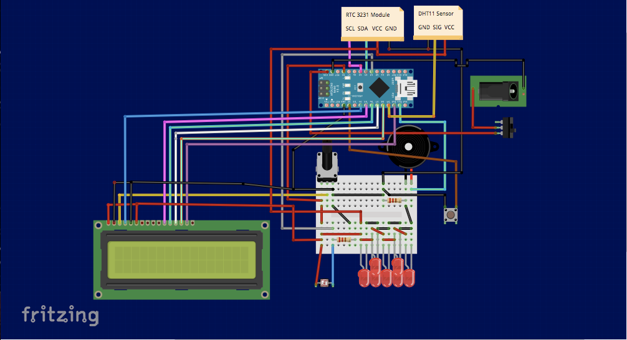Click the GND label on DHT11 note

424,27
